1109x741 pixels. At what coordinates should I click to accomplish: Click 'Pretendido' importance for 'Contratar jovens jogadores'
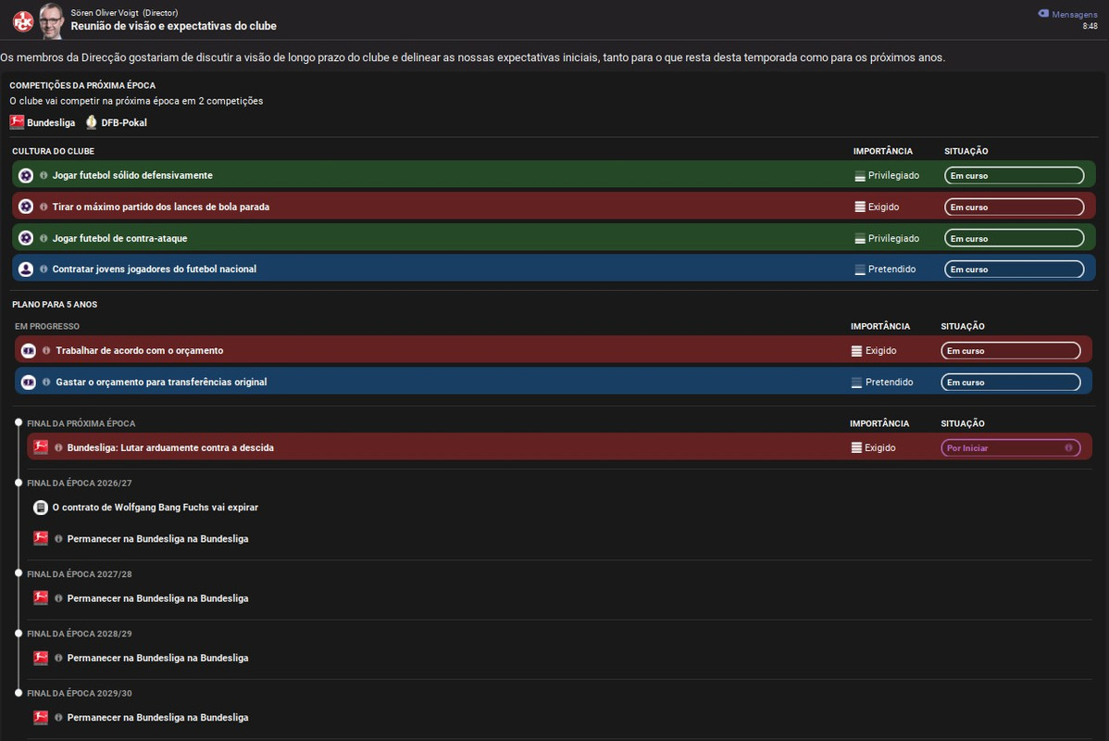point(885,269)
